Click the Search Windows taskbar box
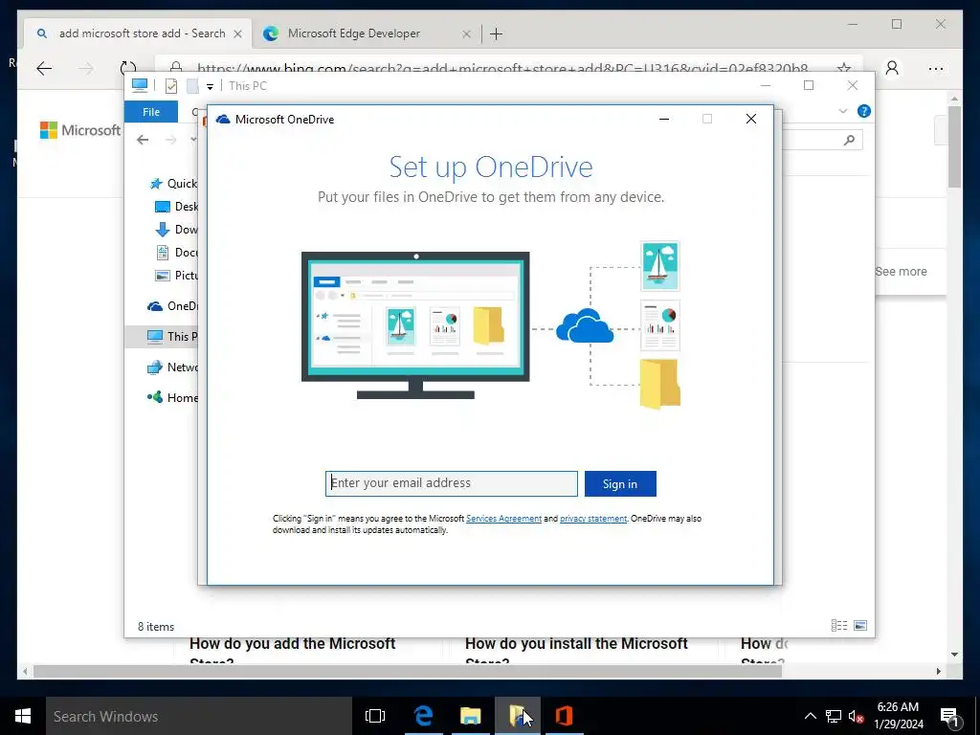This screenshot has height=735, width=980. tap(199, 716)
